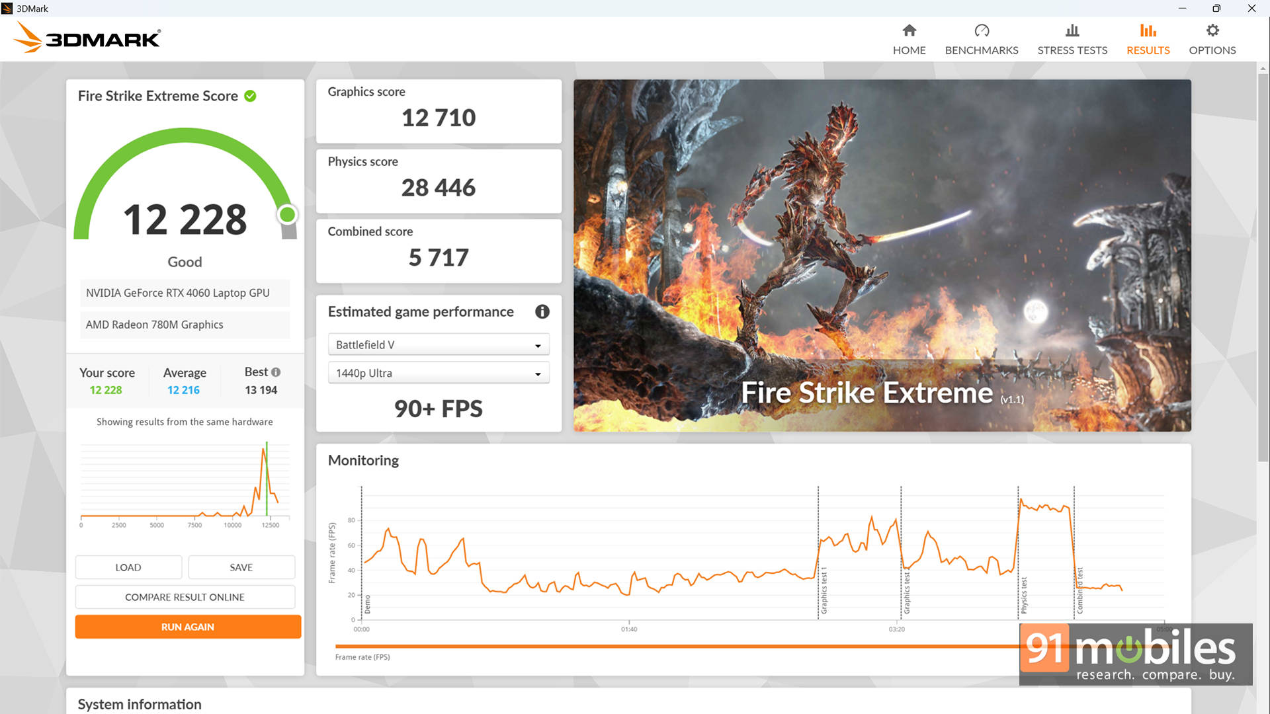Click Physics score value '28 446'

click(x=439, y=188)
